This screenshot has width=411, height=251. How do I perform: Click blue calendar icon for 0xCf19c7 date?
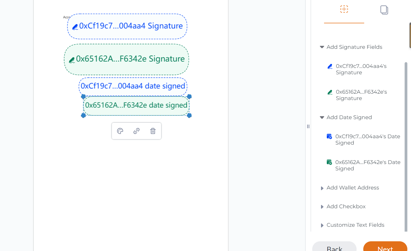329,136
